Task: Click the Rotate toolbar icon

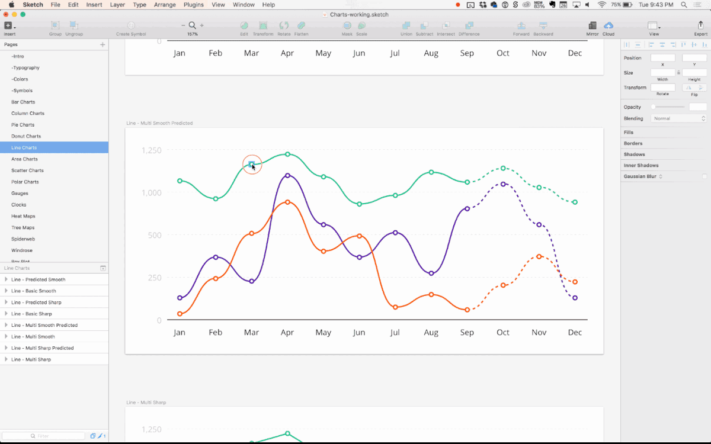Action: (x=284, y=25)
